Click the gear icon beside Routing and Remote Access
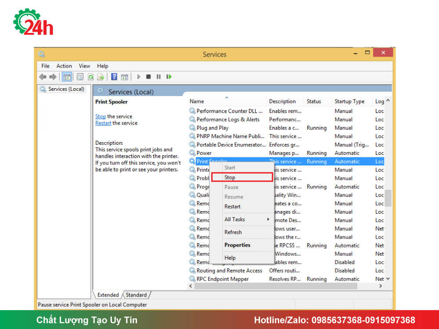439x329 pixels. tap(192, 271)
